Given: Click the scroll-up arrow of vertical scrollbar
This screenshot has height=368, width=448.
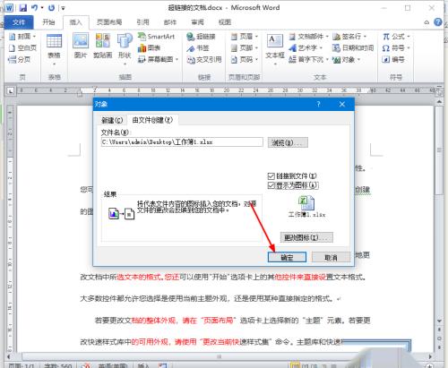Looking at the screenshot, I should coord(439,102).
